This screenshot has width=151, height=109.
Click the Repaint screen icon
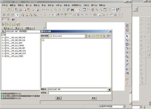click(x=84, y=10)
